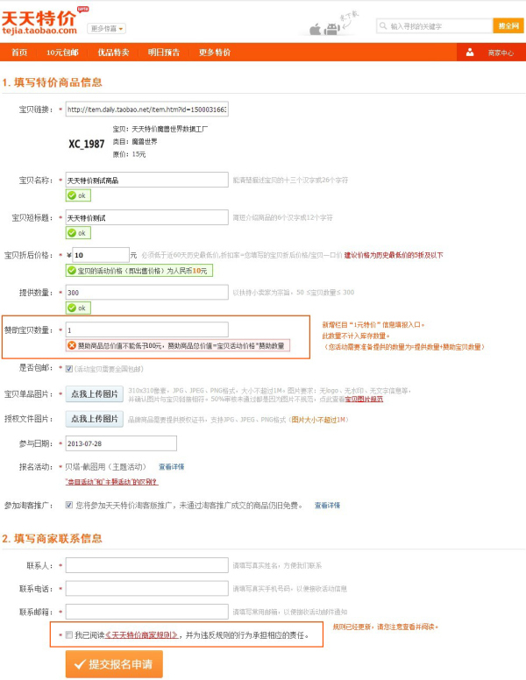526x680 pixels.
Task: Toggle the 是否包邮 nationwide free shipping checkbox
Action: coord(69,369)
